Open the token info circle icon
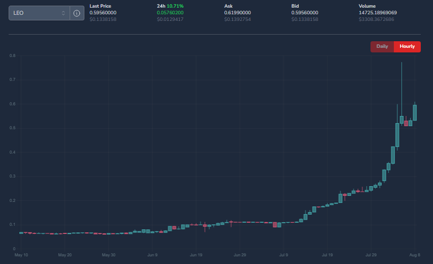 click(x=77, y=13)
